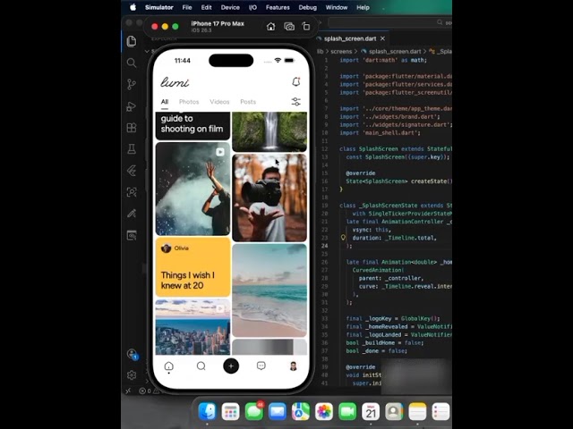The image size is (573, 429).
Task: Open the Testing flask icon in sidebar
Action: click(132, 149)
